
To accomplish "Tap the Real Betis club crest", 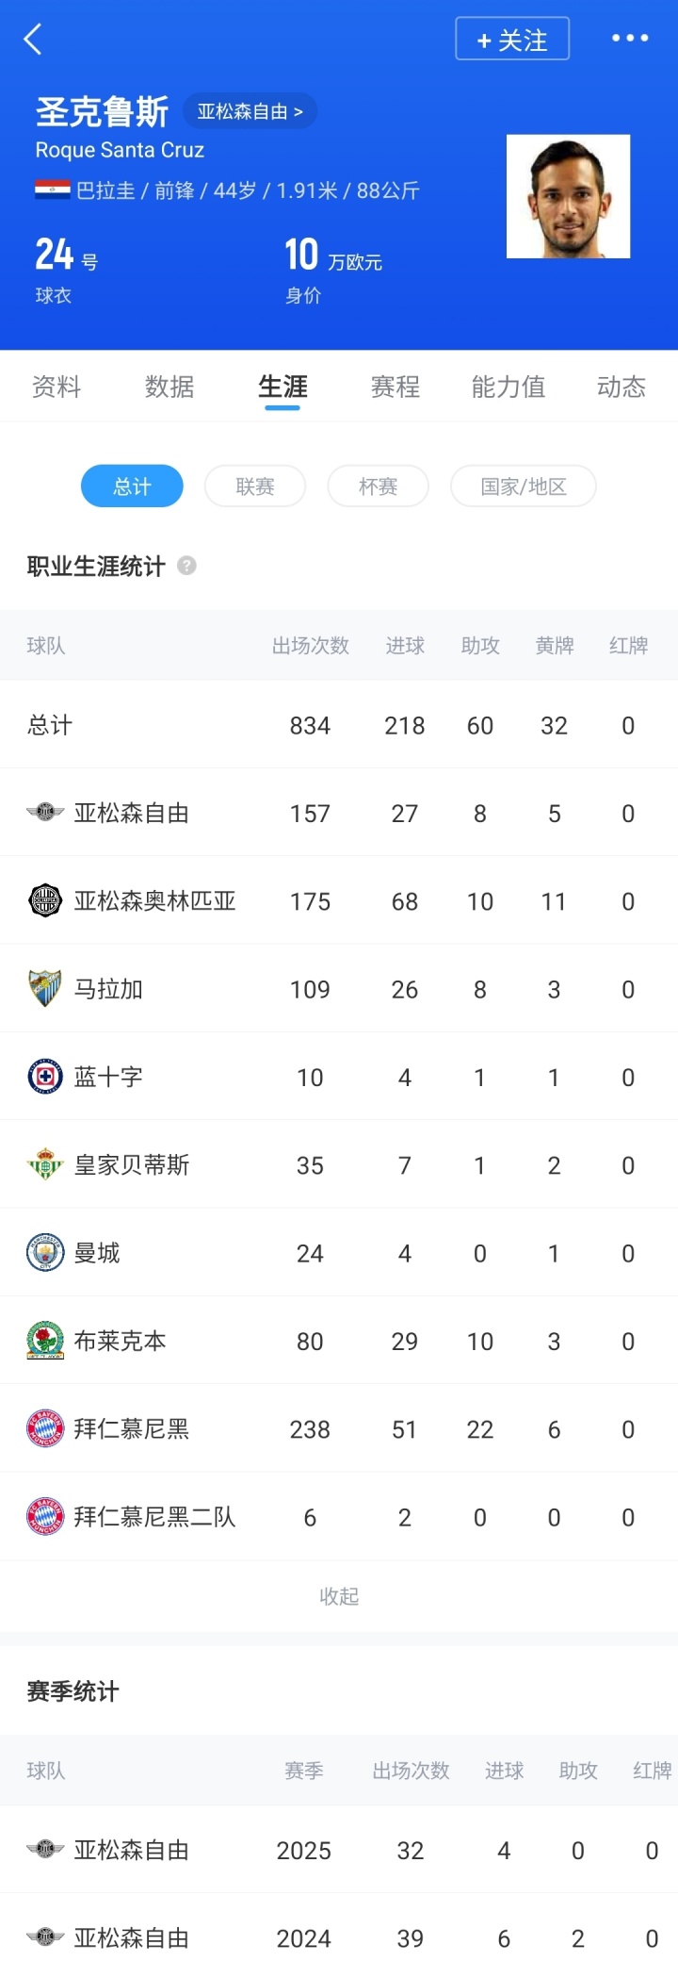I will [x=44, y=1164].
